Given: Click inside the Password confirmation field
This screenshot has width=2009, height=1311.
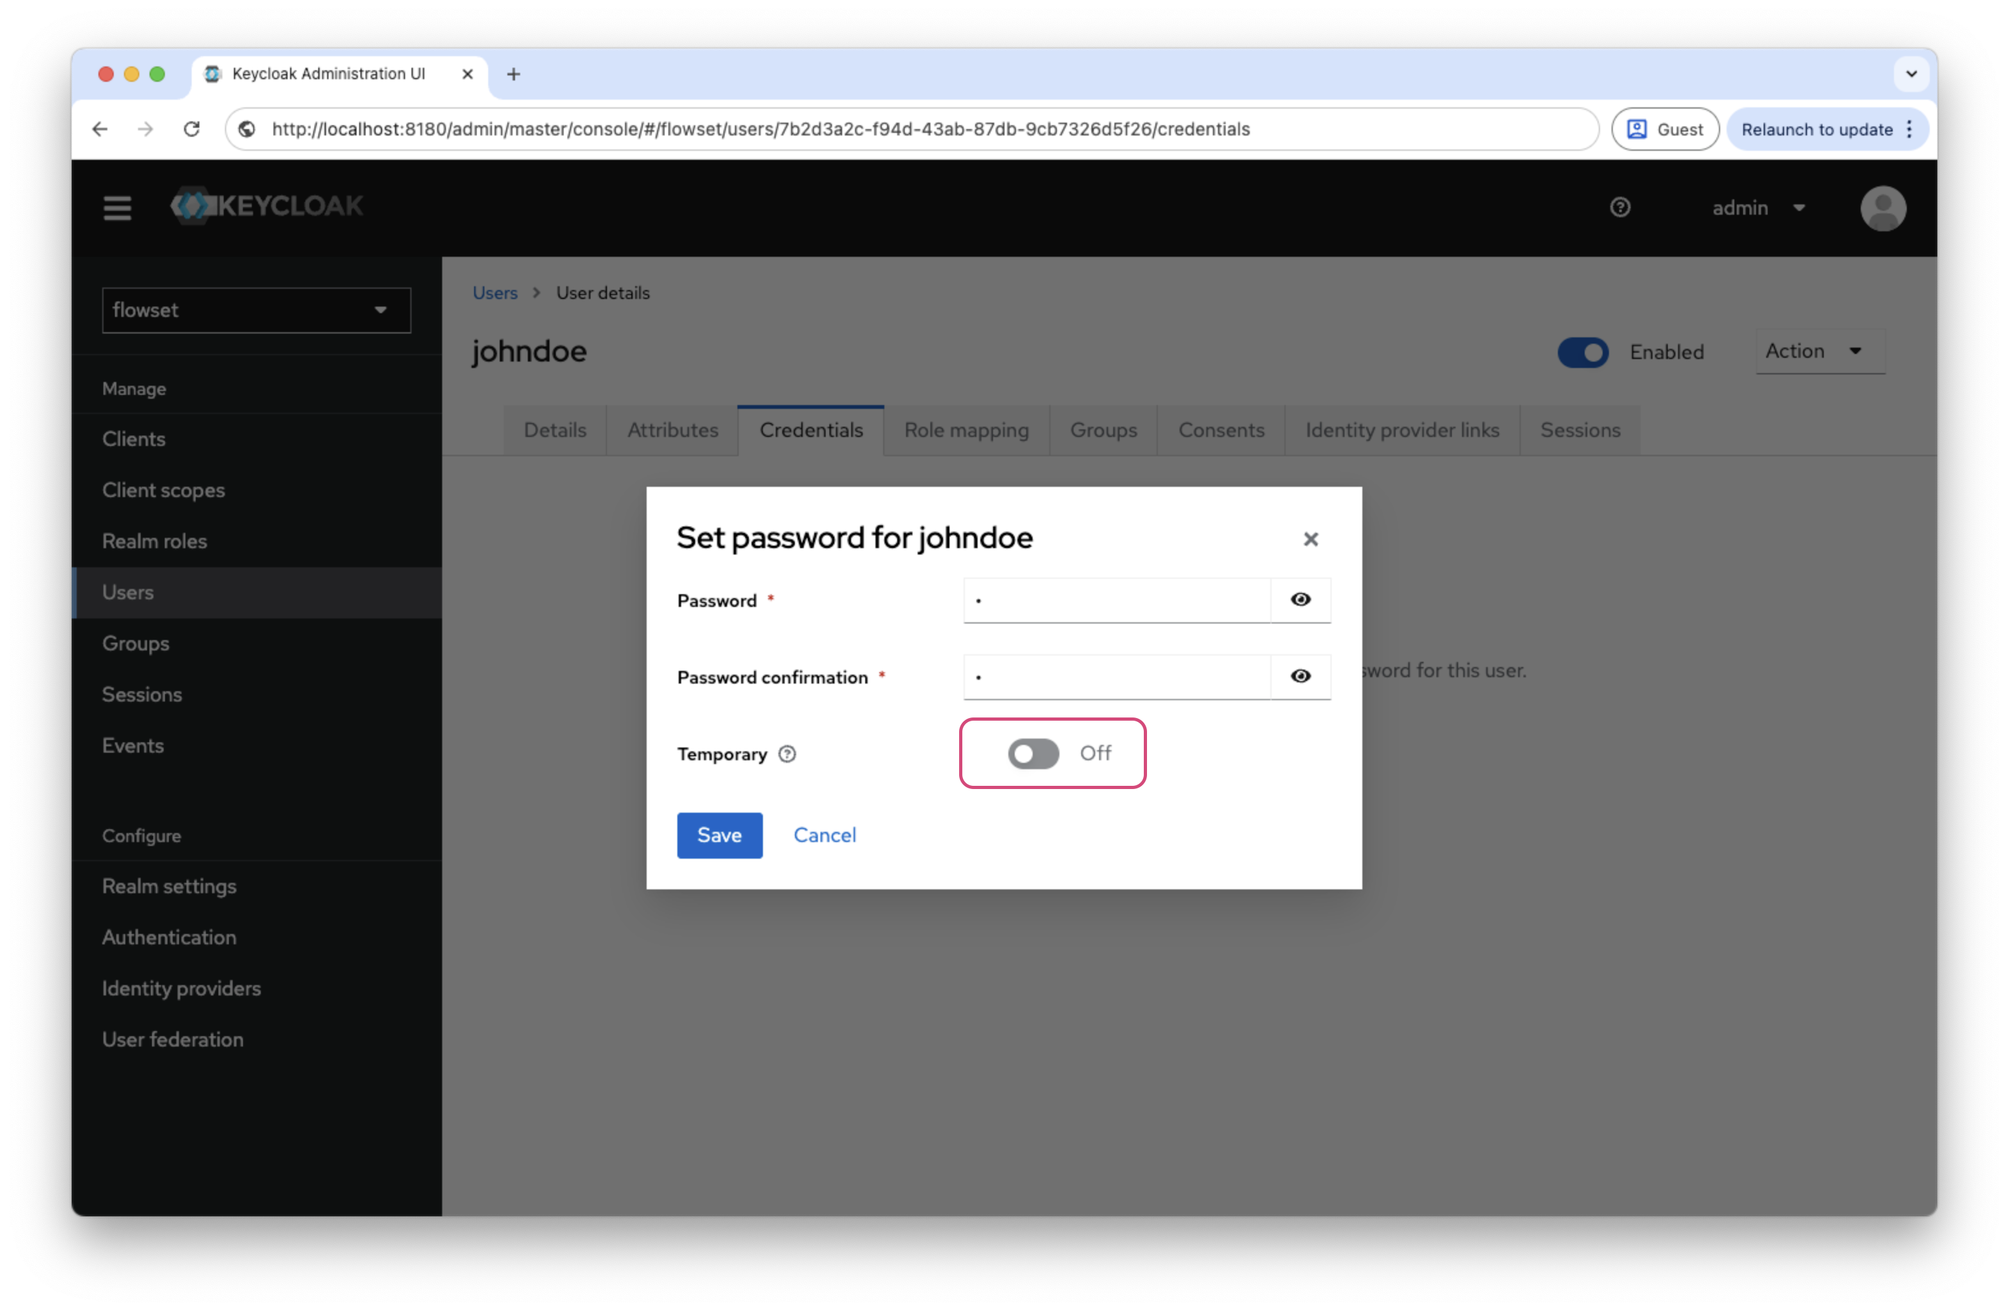Looking at the screenshot, I should click(x=1116, y=676).
